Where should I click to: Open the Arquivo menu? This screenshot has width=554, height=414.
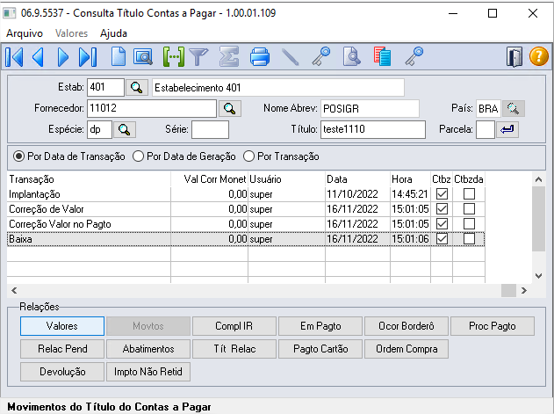click(x=25, y=33)
